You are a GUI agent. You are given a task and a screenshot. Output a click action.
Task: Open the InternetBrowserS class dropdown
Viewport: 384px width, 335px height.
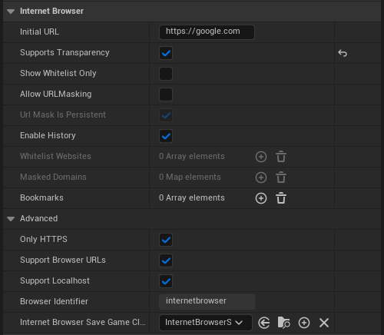point(206,323)
